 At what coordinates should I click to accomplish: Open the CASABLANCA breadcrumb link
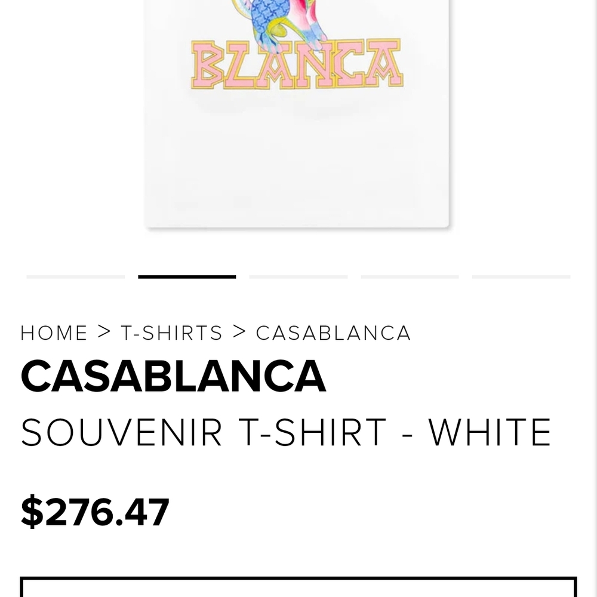pos(333,333)
